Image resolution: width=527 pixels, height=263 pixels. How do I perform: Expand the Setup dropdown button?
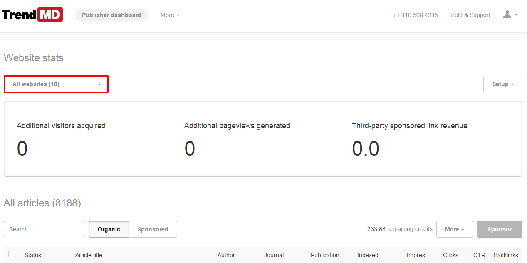tap(502, 84)
